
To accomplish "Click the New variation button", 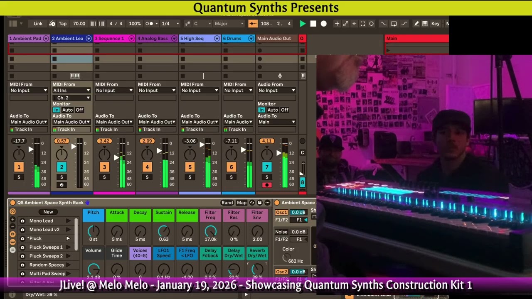I will [48, 212].
